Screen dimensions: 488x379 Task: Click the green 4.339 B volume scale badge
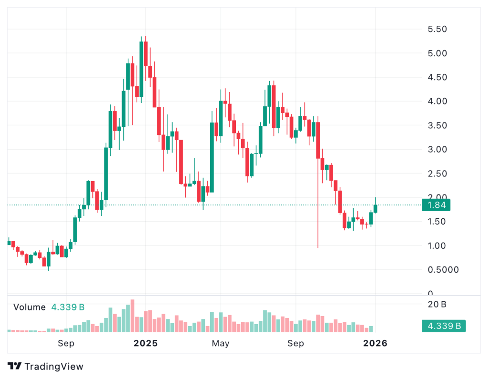tap(444, 327)
